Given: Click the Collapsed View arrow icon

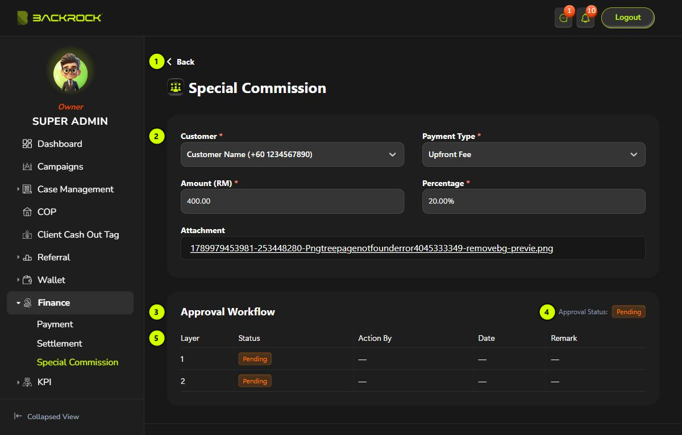Looking at the screenshot, I should point(18,416).
